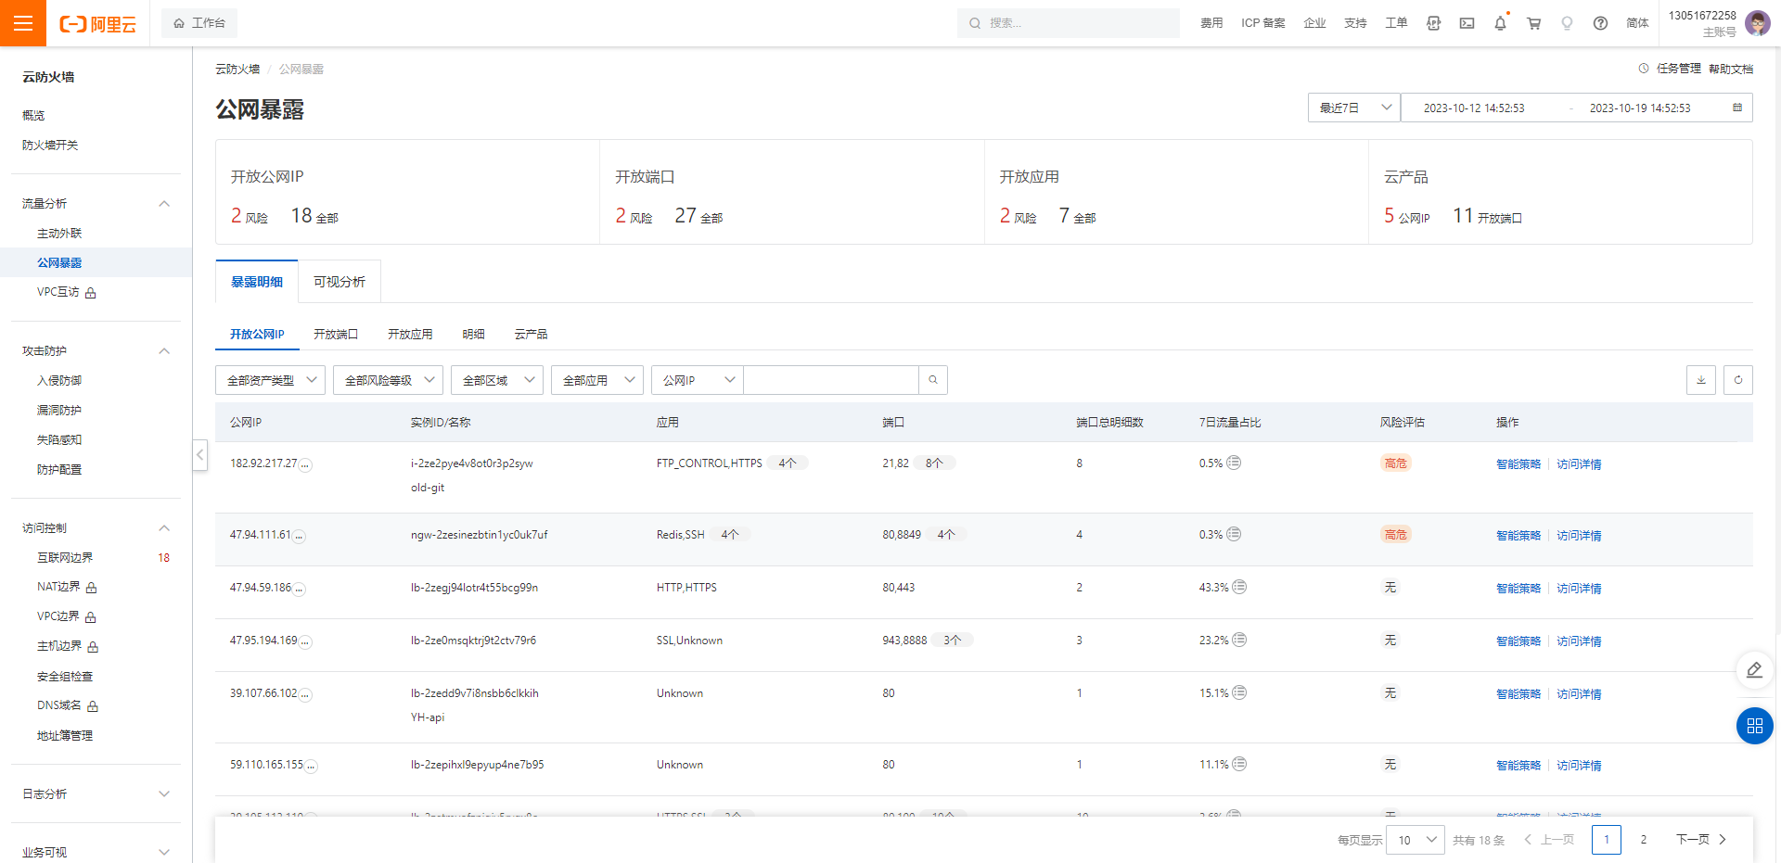Open the 全部风险等级 dropdown
1781x863 pixels.
coord(388,380)
